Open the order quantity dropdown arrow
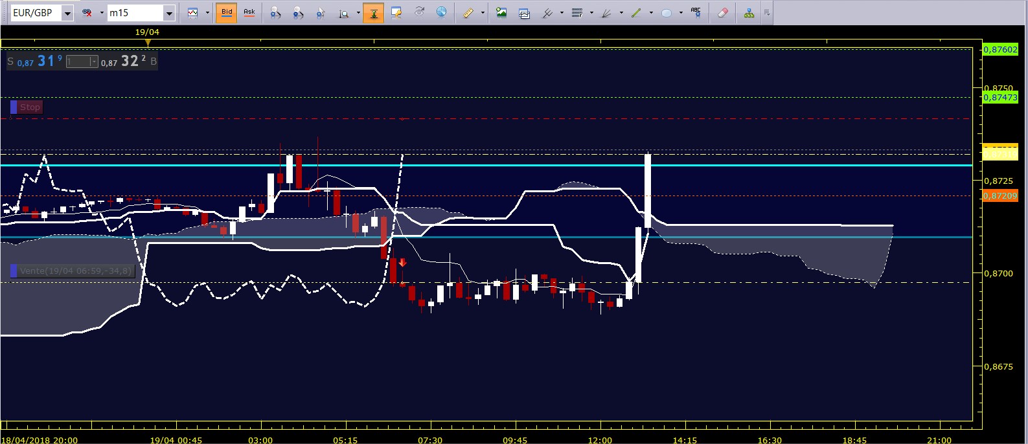This screenshot has height=444, width=1028. 94,61
